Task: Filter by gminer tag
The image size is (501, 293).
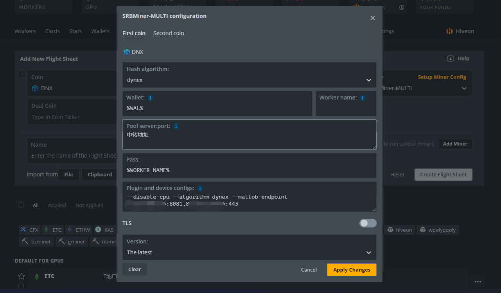Action: coord(72,242)
